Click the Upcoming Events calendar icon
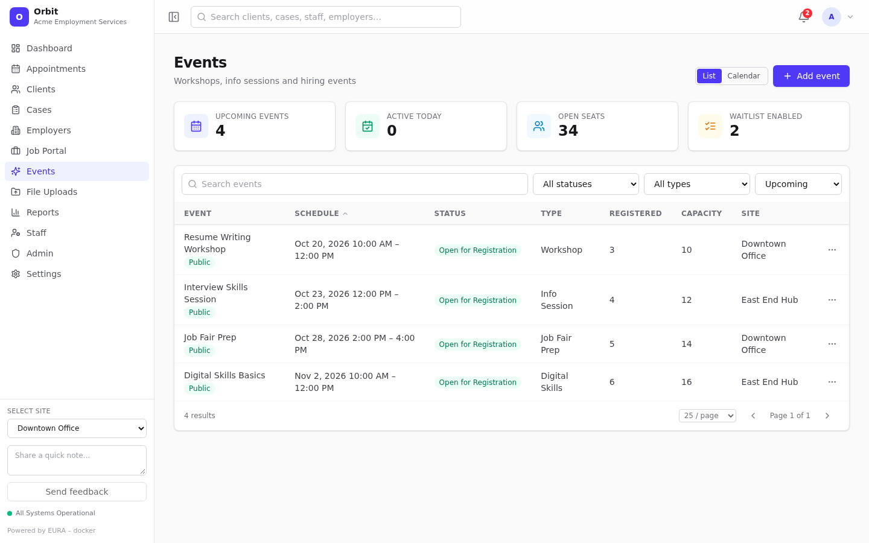The image size is (869, 543). click(196, 126)
